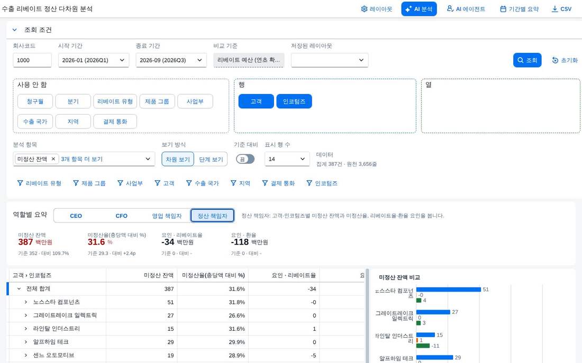Expand the 그레이트레이크 일렉트릭 row
The width and height of the screenshot is (582, 363).
25,315
